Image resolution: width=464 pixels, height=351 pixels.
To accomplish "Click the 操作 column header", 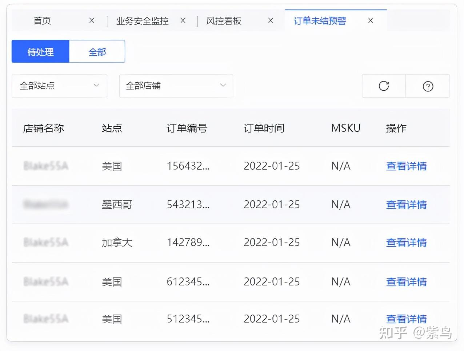I will [396, 128].
